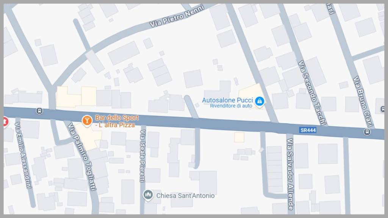Select the Via Palmiro Togliatti street label
Viewport: 388px width, 218px height.
click(82, 157)
